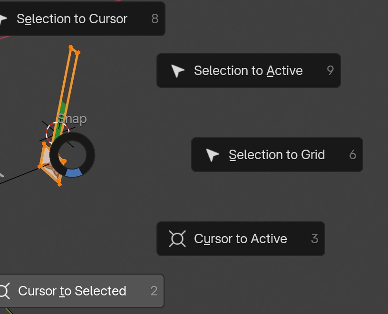Click crosshair cursor icon beside Cursor to Active
The image size is (388, 314).
click(x=177, y=239)
